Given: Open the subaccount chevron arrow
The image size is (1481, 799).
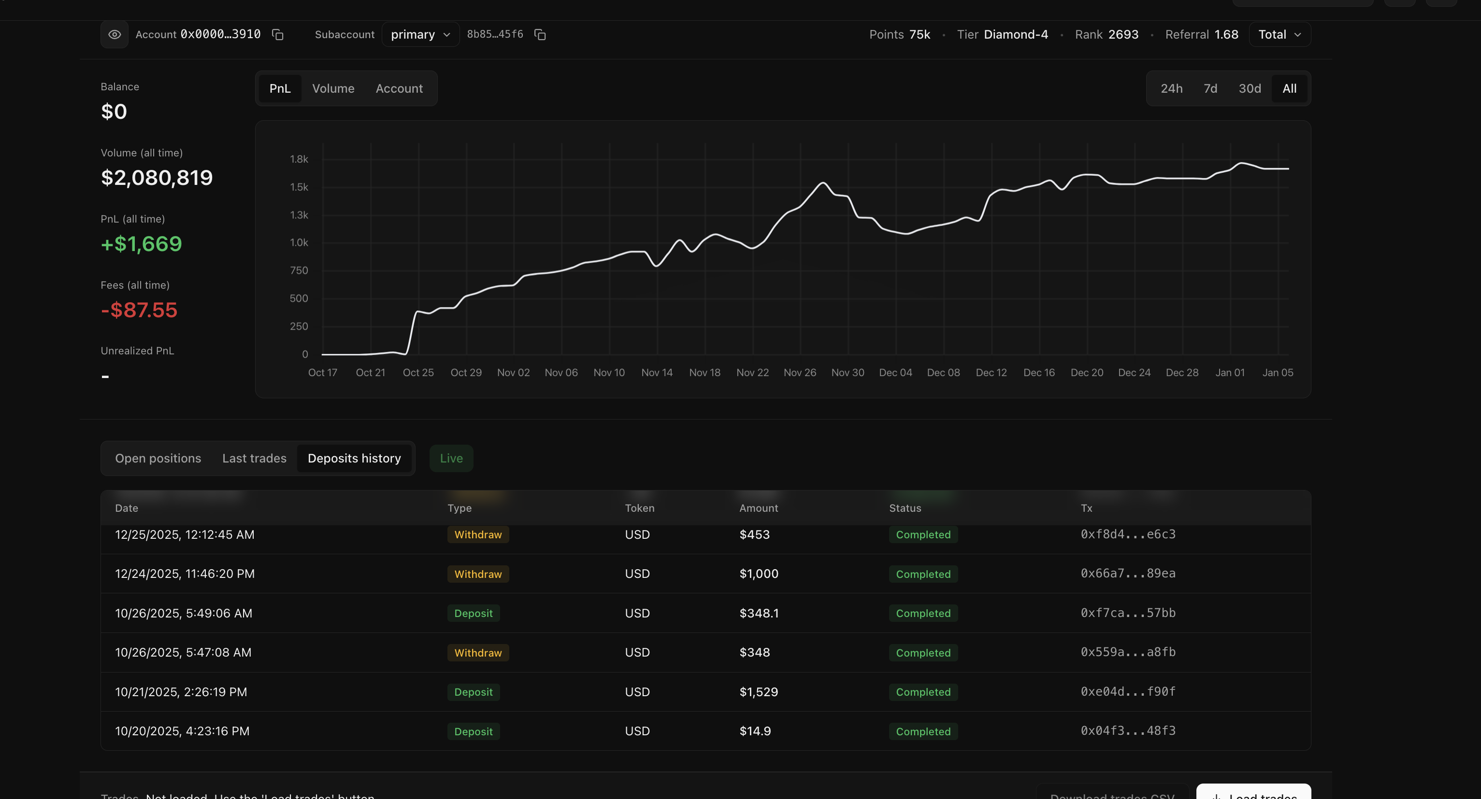Looking at the screenshot, I should [447, 34].
